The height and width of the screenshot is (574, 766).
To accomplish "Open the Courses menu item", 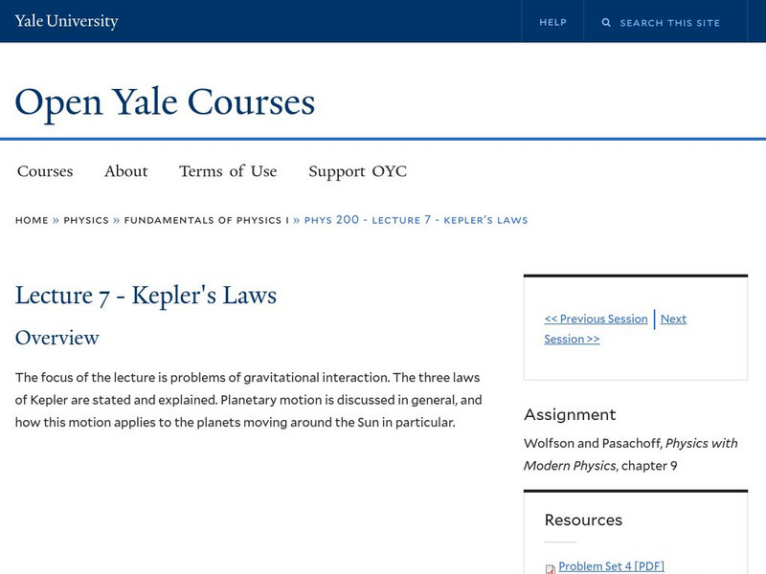I will pyautogui.click(x=45, y=171).
